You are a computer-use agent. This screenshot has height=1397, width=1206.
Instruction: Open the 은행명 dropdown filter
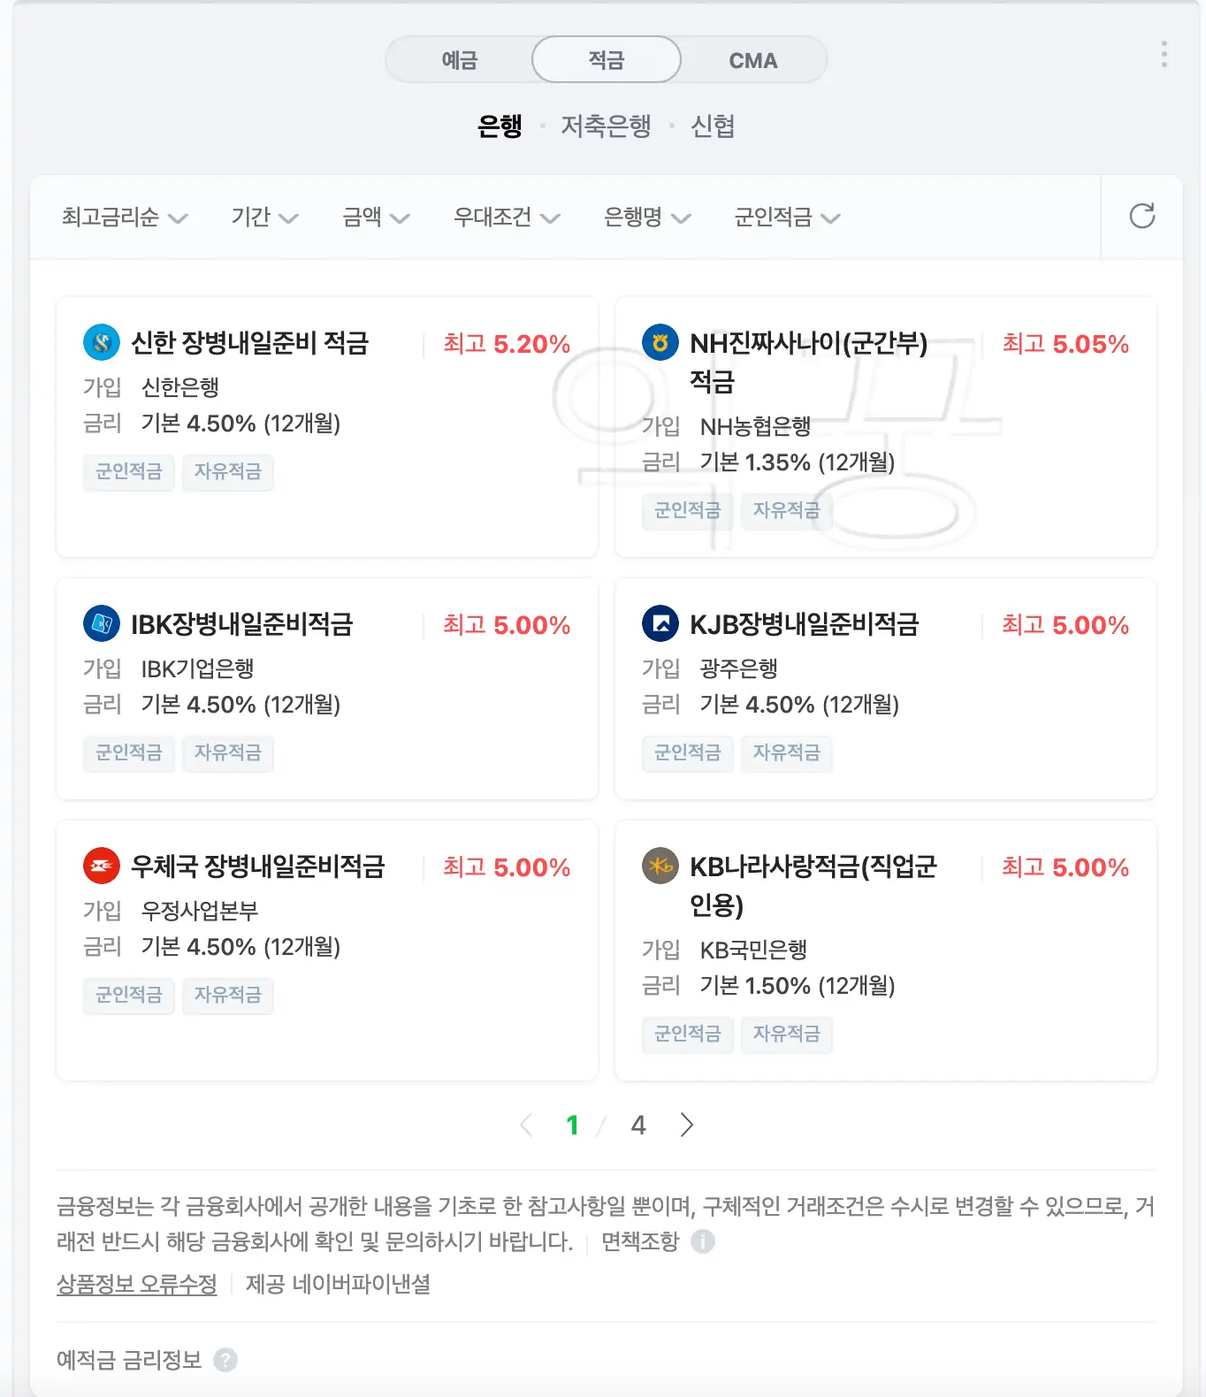click(647, 218)
